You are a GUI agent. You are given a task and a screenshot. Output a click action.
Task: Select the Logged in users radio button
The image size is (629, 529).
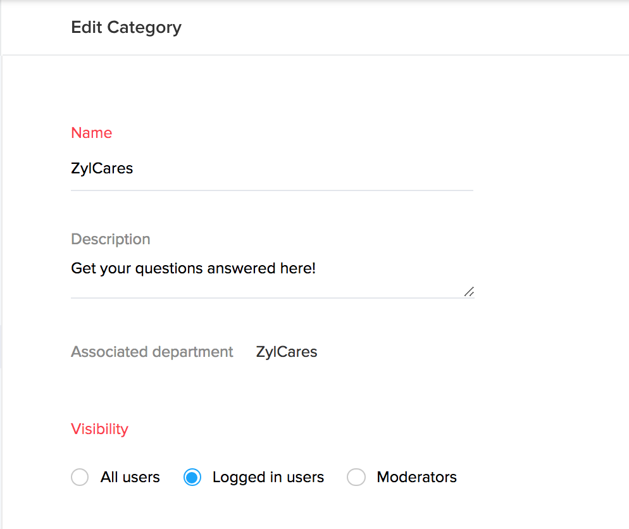coord(192,477)
